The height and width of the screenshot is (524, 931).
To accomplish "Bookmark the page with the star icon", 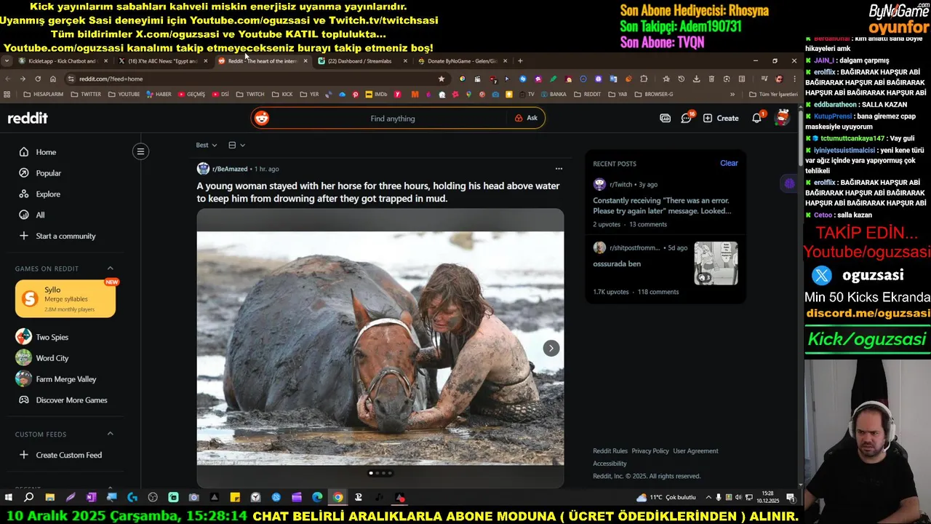I will pos(441,79).
